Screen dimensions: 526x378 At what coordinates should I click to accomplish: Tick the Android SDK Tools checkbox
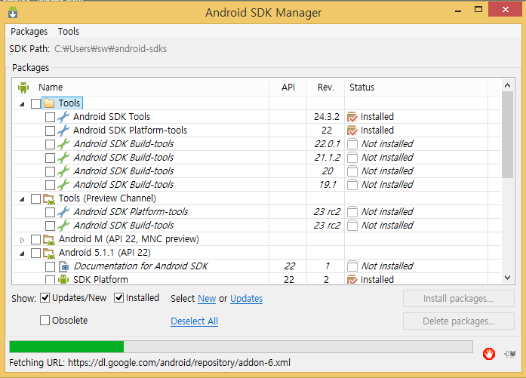pyautogui.click(x=50, y=117)
